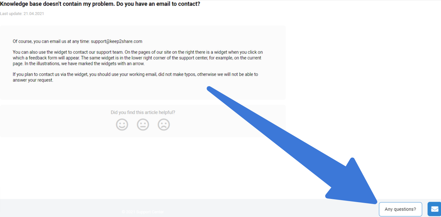441x217 pixels.
Task: Click the '© 2021 Support Center' footer text
Action: click(143, 212)
